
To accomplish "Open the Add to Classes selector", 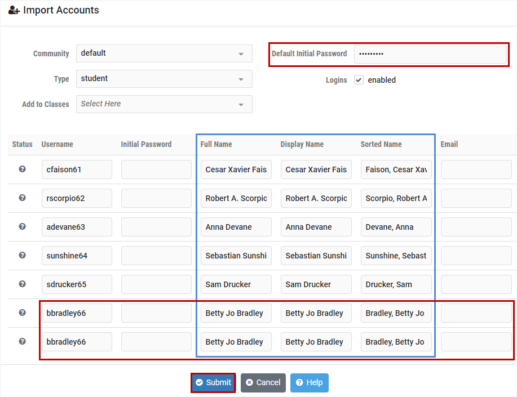I will click(x=164, y=104).
